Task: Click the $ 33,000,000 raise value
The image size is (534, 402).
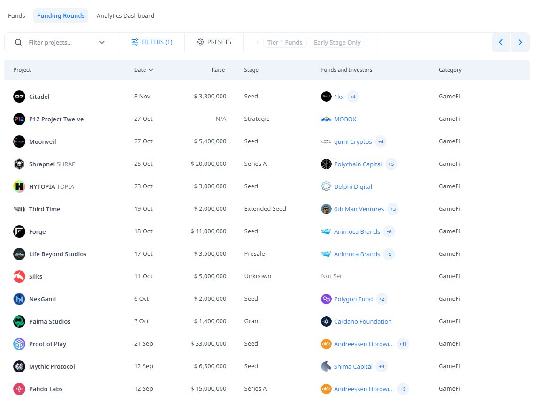Action: [208, 344]
